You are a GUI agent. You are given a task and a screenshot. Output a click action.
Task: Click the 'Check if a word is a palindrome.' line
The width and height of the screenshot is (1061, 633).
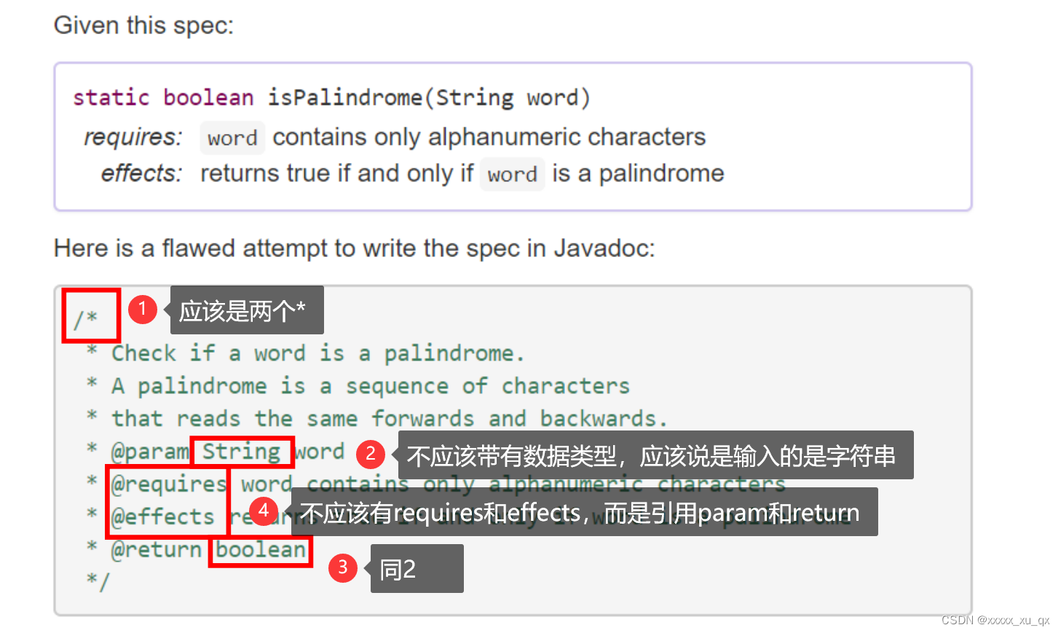[x=317, y=353]
